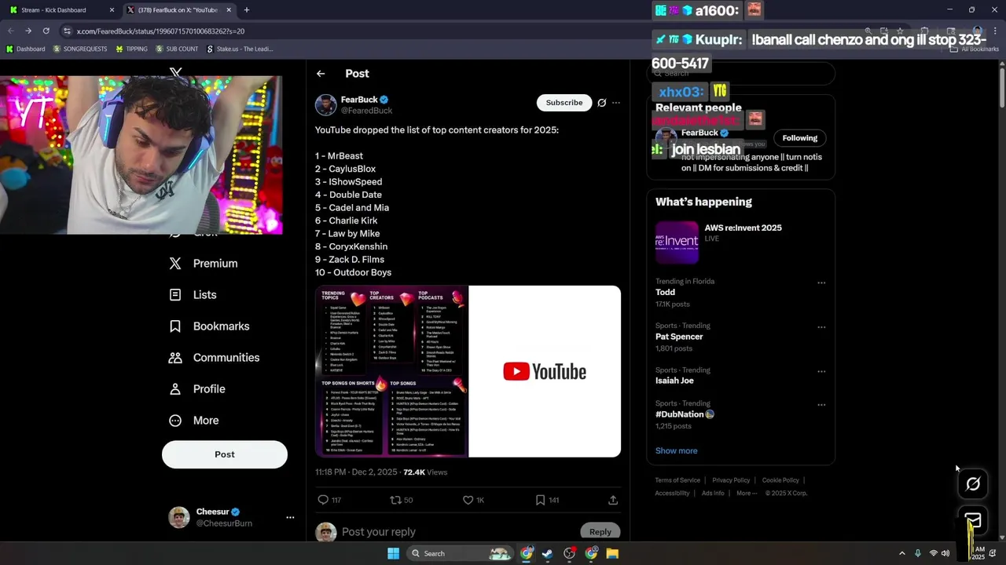Click the back arrow beside Post heading
Image resolution: width=1006 pixels, height=565 pixels.
point(321,74)
